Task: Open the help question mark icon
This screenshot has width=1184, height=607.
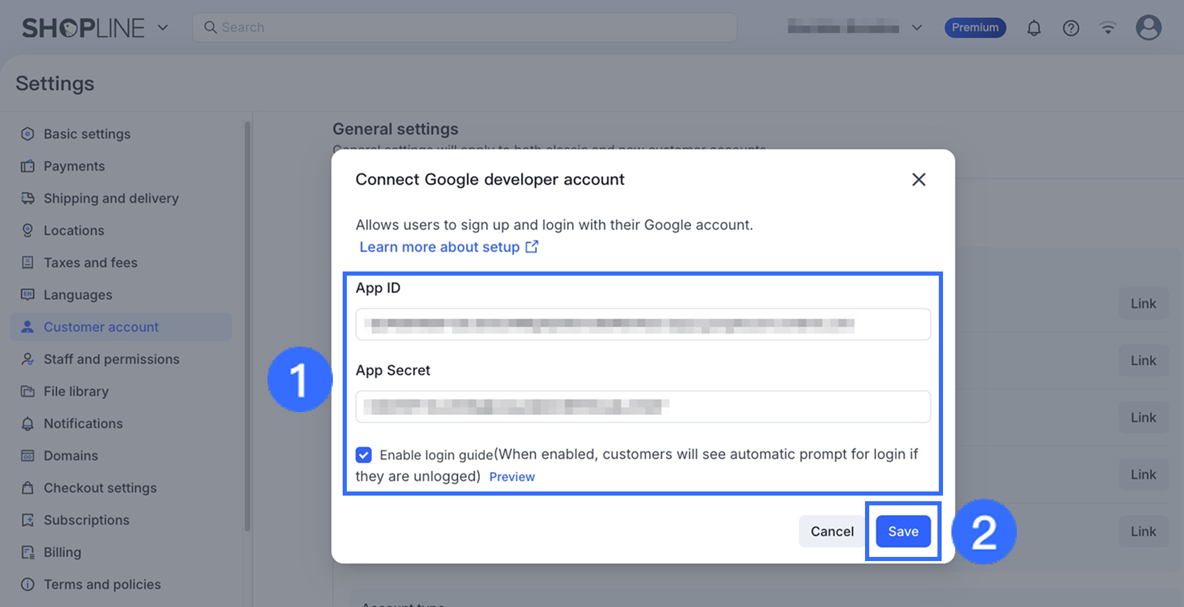Action: coord(1071,28)
